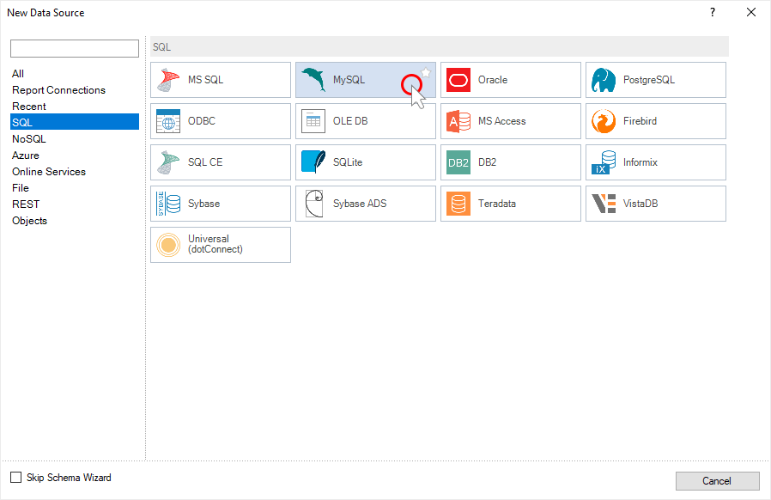This screenshot has height=500, width=771.
Task: Choose the ODBC globe icon
Action: (168, 121)
